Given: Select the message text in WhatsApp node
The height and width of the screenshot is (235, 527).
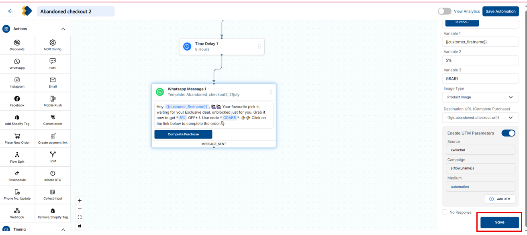Looking at the screenshot, I should (x=214, y=115).
